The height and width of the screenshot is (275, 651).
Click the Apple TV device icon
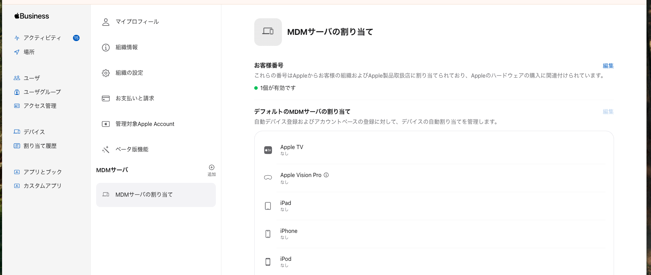268,150
